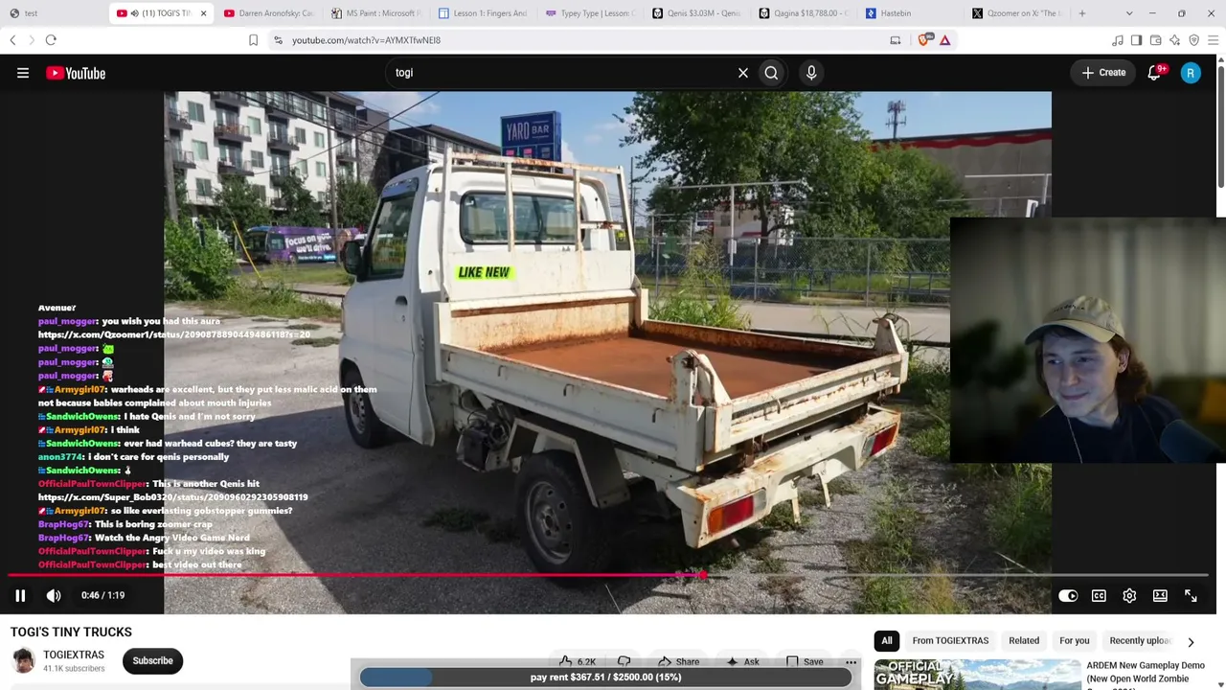Open a new browser tab

tap(1082, 13)
